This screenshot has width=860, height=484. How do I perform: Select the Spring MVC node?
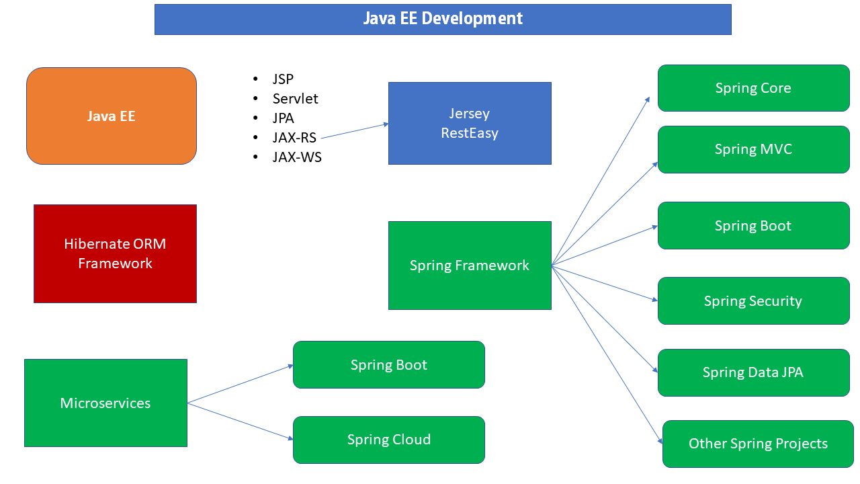tap(753, 149)
